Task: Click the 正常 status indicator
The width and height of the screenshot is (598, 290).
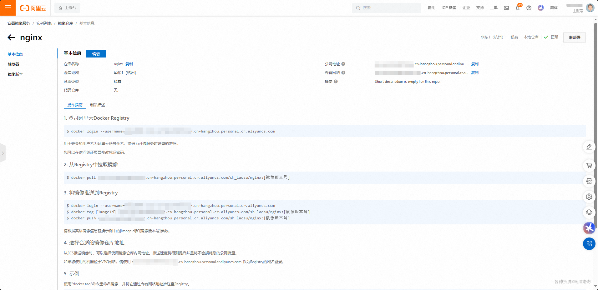Action: 551,37
